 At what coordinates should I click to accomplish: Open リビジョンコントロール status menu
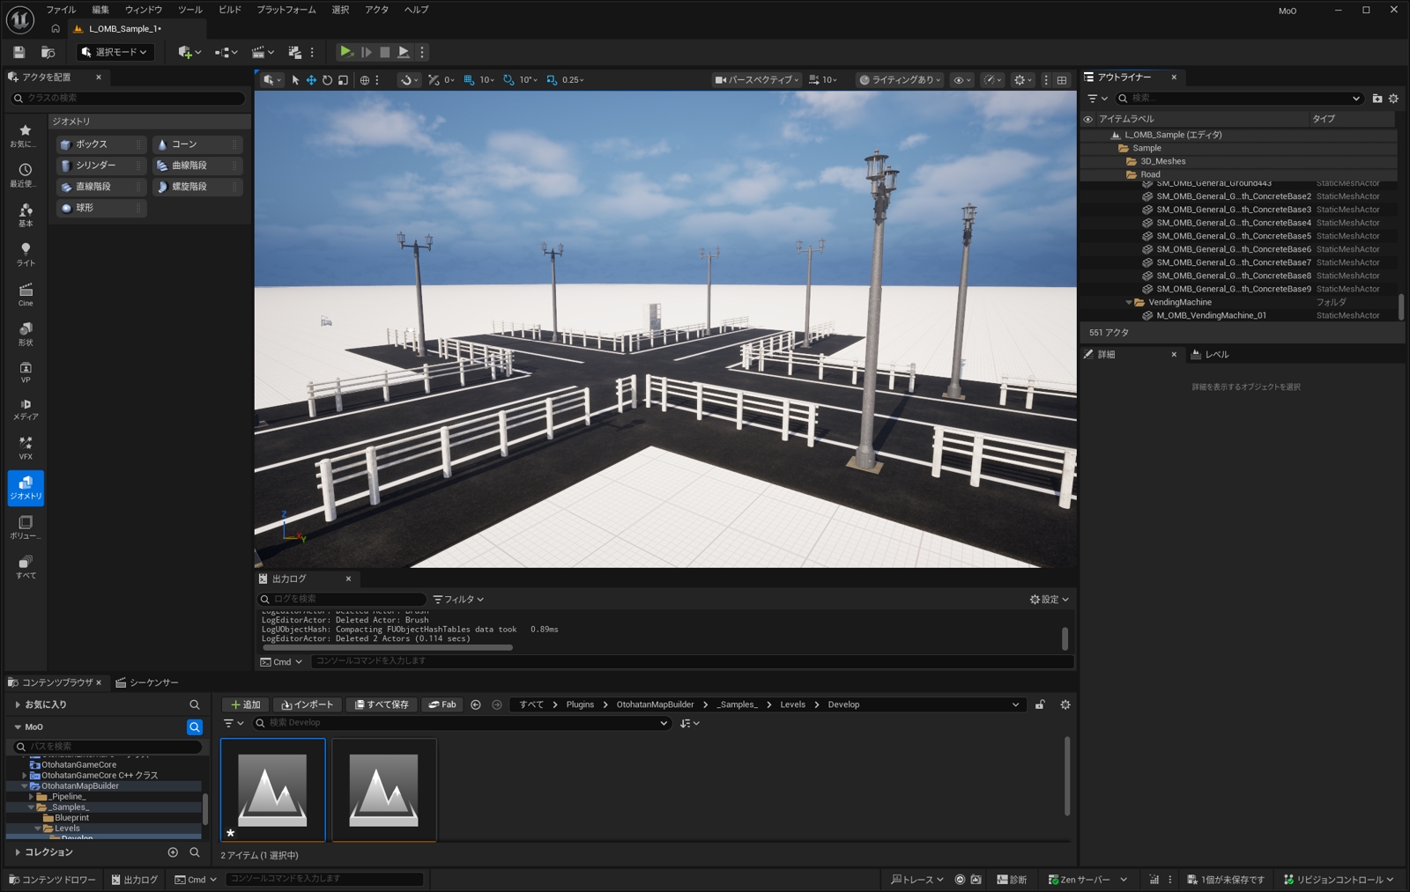pos(1339,880)
